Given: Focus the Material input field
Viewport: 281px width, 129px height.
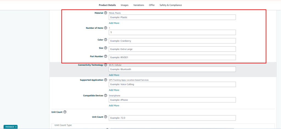Looking at the screenshot, I should (172, 17).
